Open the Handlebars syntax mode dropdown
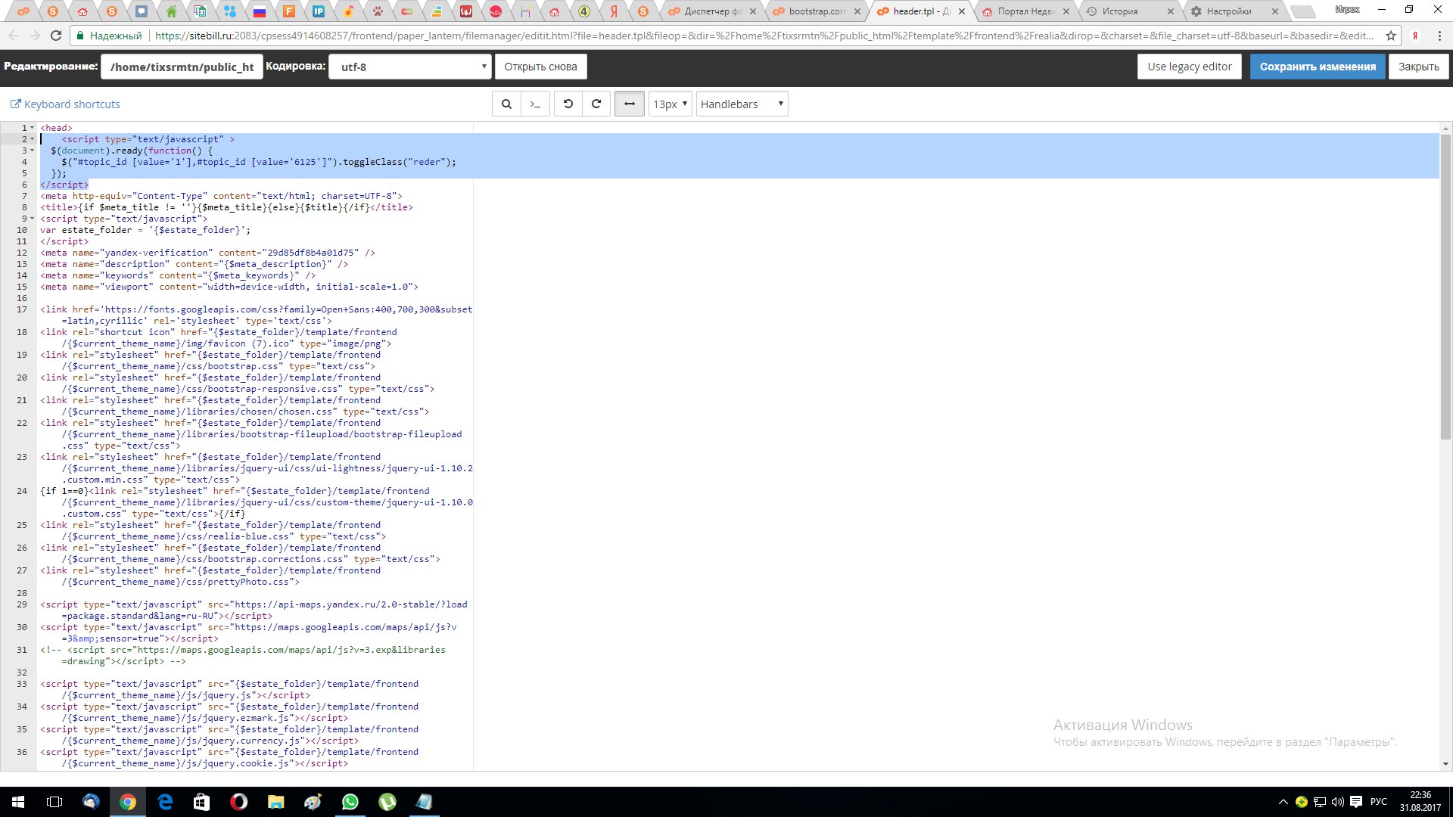 click(x=742, y=104)
